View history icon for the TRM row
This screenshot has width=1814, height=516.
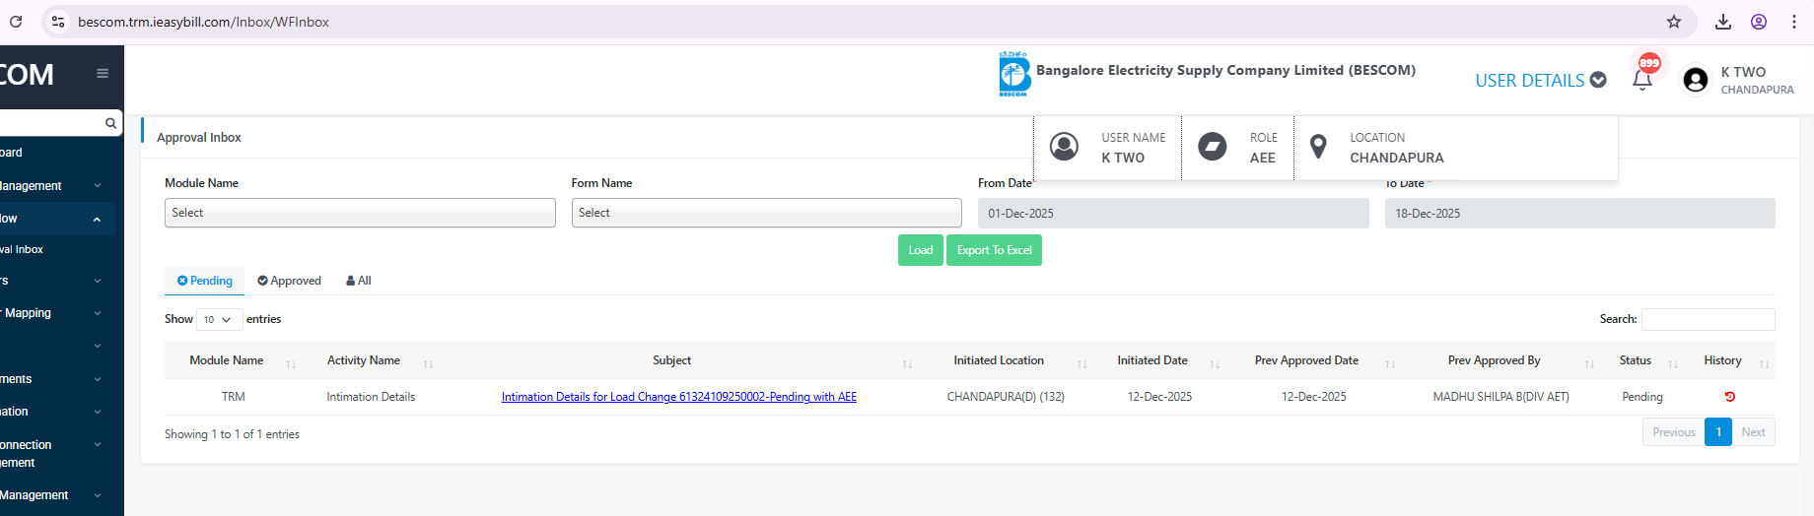point(1730,397)
